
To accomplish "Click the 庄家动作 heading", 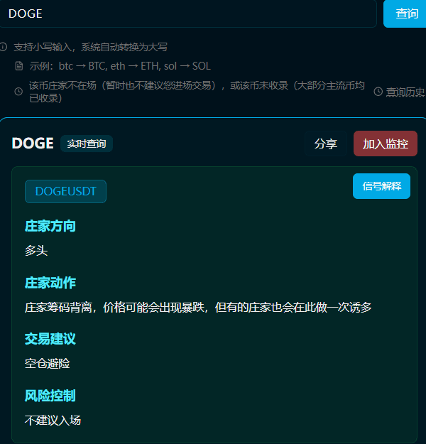I will pyautogui.click(x=50, y=283).
